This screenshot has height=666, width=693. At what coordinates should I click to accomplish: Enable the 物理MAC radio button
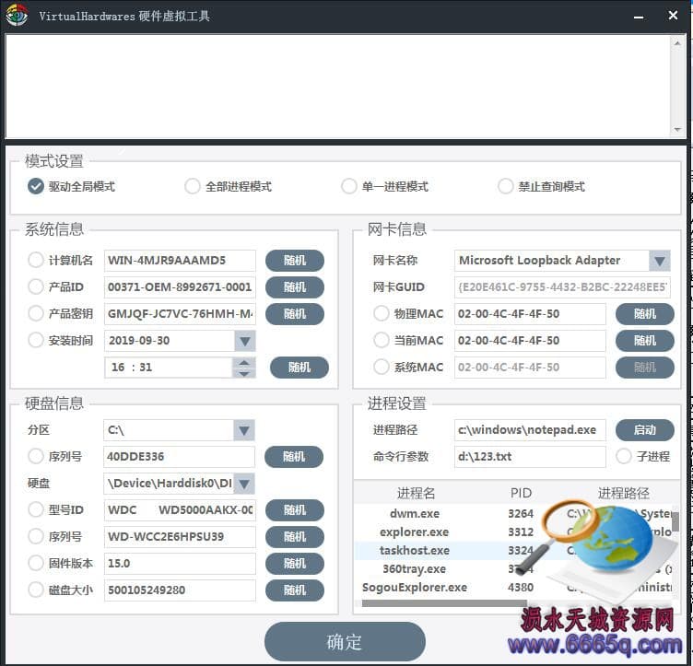[381, 313]
